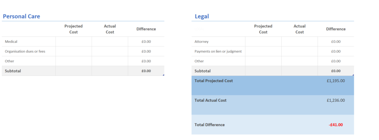Click Organisation dues projected cost cell
The height and width of the screenshot is (140, 379).
click(x=74, y=52)
